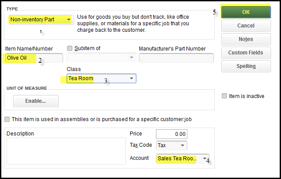Toggle the used in assemblies checkbox
281x179 pixels.
(x=7, y=119)
